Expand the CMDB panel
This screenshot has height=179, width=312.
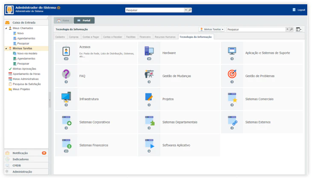(x=26, y=165)
